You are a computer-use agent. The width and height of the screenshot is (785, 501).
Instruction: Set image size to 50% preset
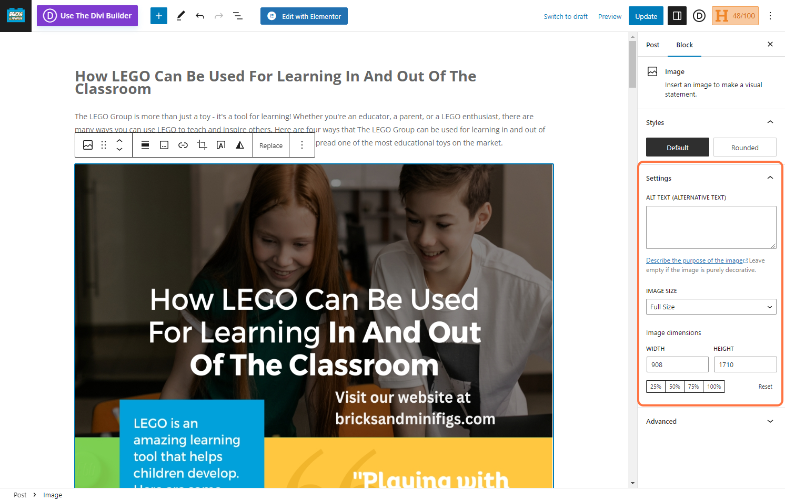point(675,387)
